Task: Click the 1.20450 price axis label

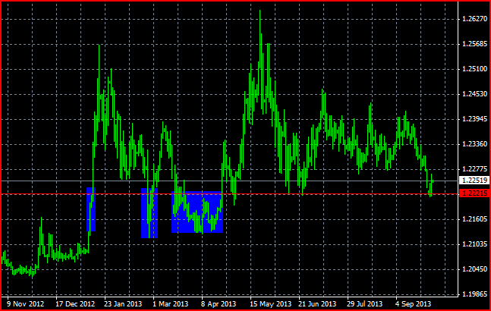Action: (x=475, y=269)
